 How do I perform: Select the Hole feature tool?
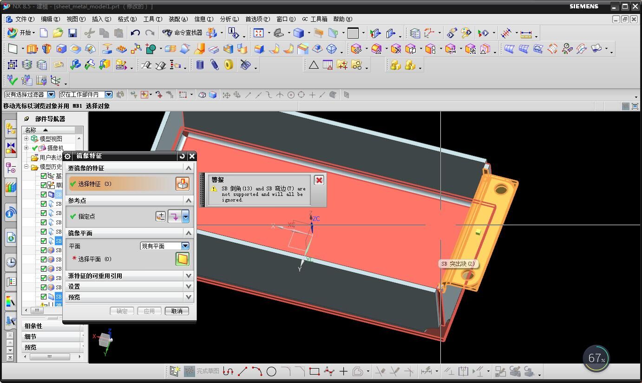tap(61, 49)
